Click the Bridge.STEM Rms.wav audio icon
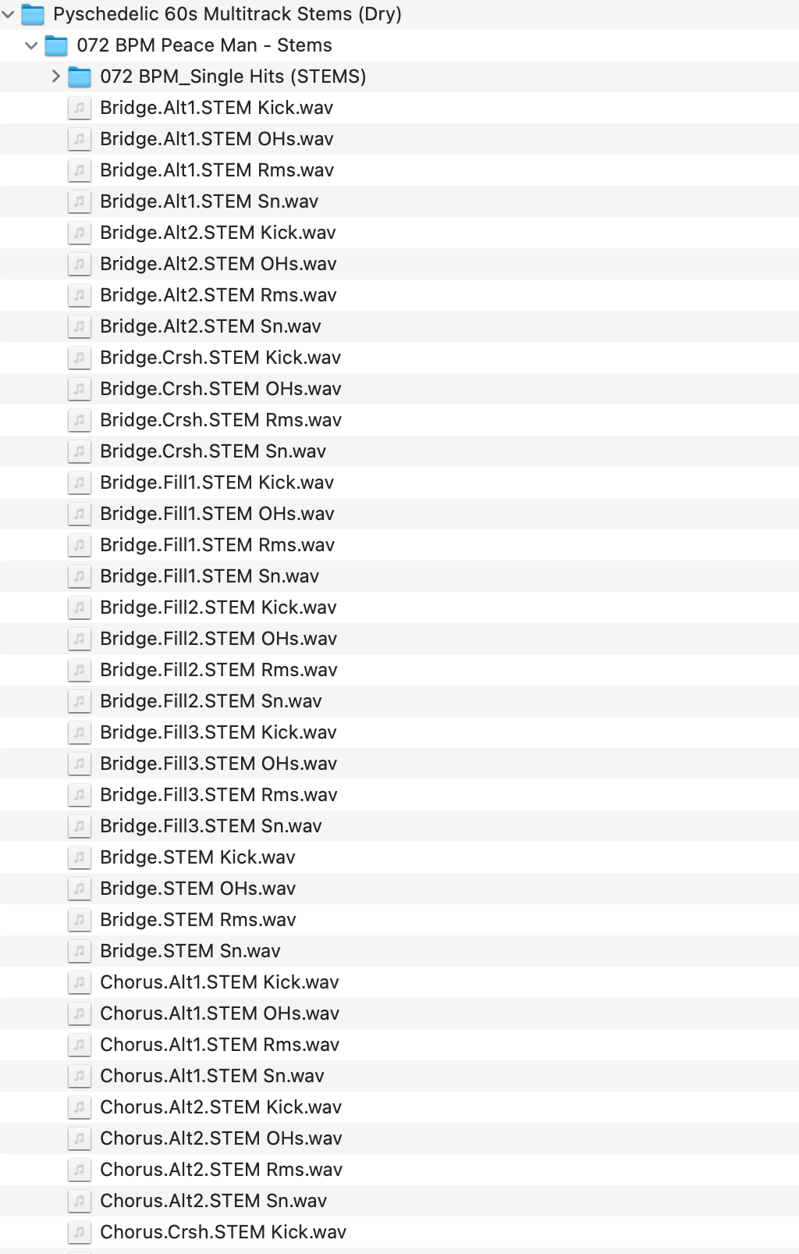 [79, 920]
